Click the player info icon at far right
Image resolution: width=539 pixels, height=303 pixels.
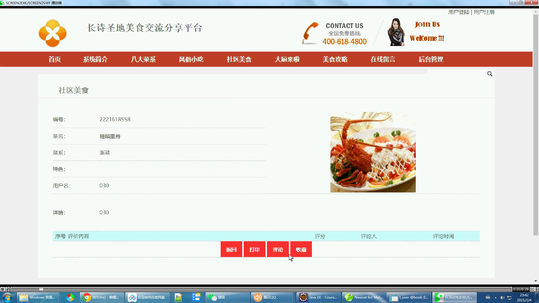click(x=536, y=289)
